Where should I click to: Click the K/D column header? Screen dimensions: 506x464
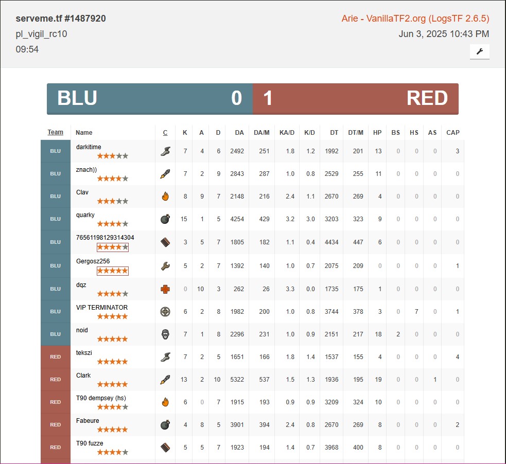coord(309,133)
